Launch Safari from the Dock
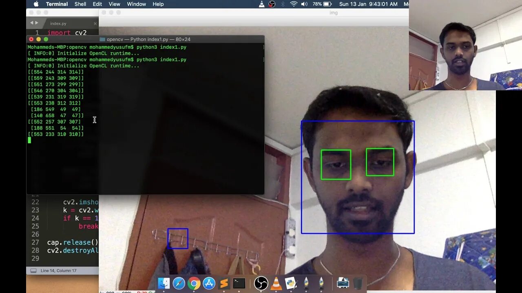Image resolution: width=522 pixels, height=293 pixels. pos(179,283)
